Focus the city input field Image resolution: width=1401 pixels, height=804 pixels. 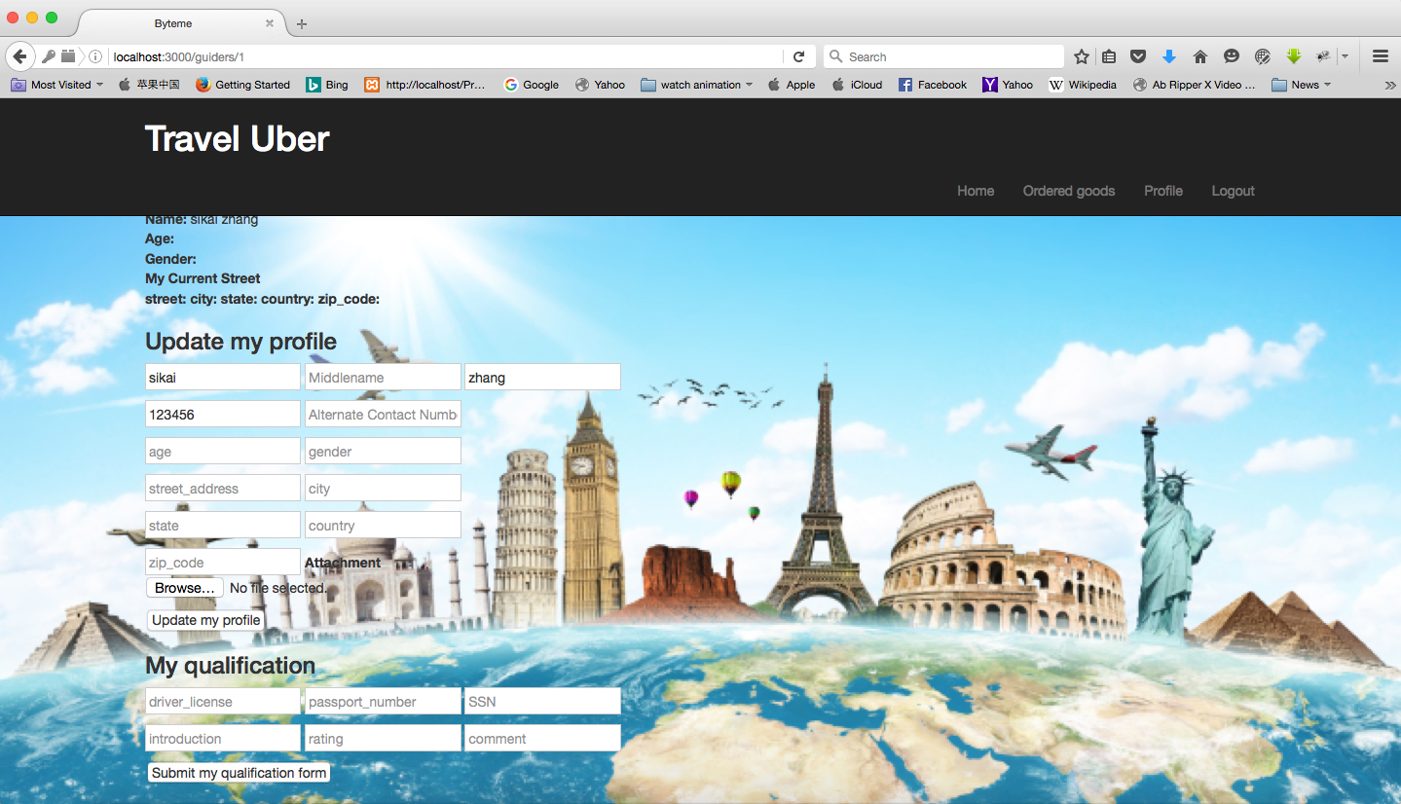click(x=383, y=488)
